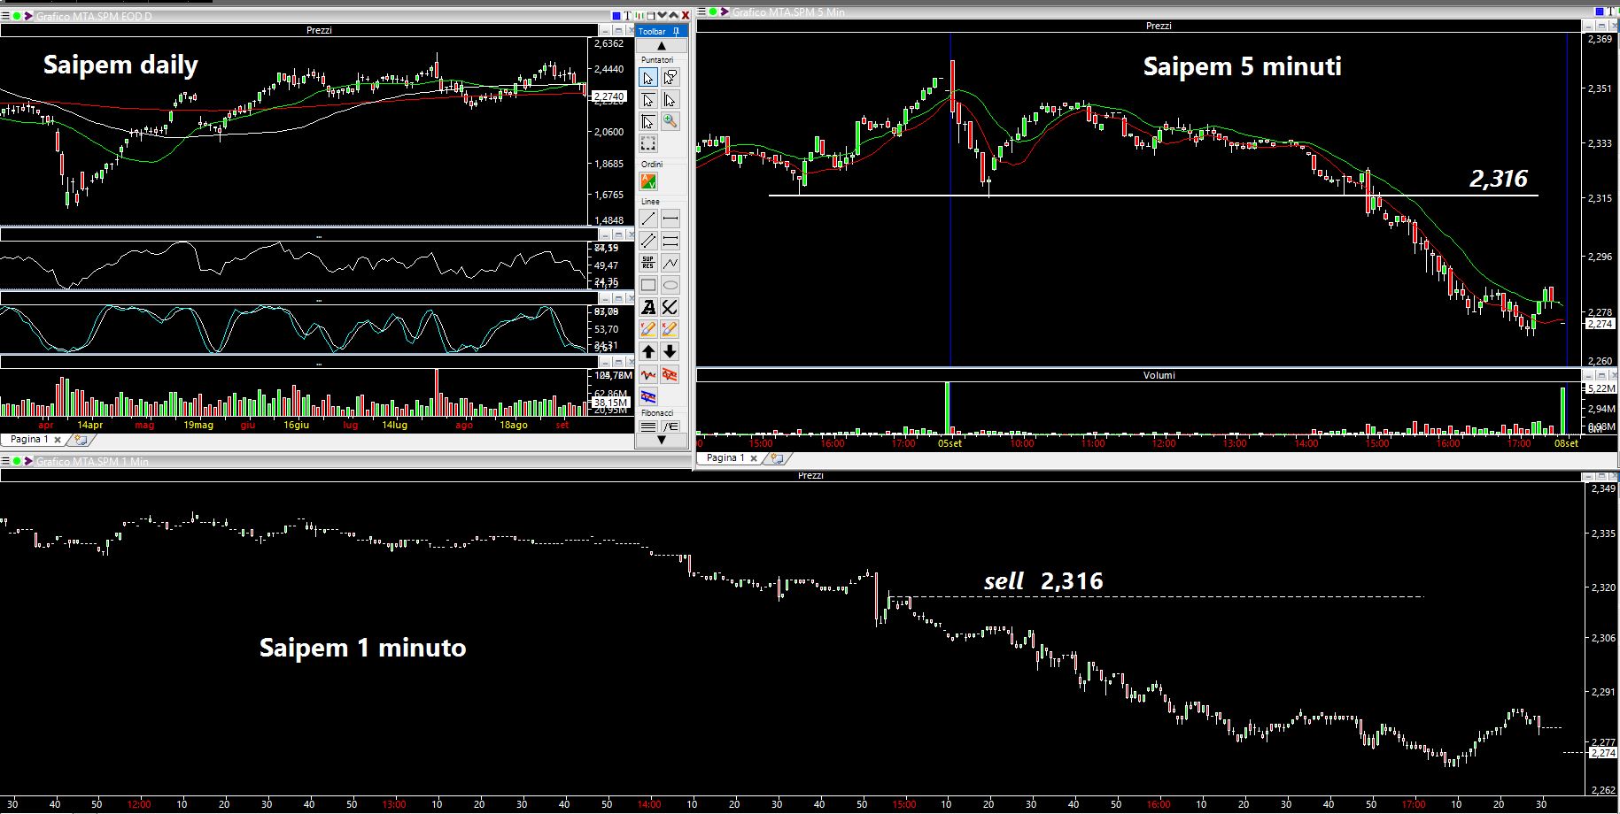The height and width of the screenshot is (814, 1620).
Task: Click the up chevron in daily chart header
Action: click(674, 16)
